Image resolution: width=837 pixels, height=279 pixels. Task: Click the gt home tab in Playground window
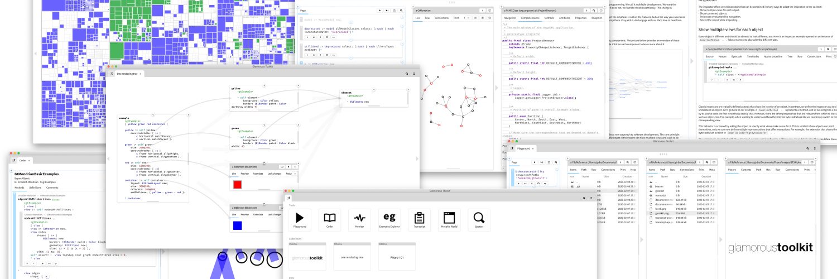pos(512,148)
